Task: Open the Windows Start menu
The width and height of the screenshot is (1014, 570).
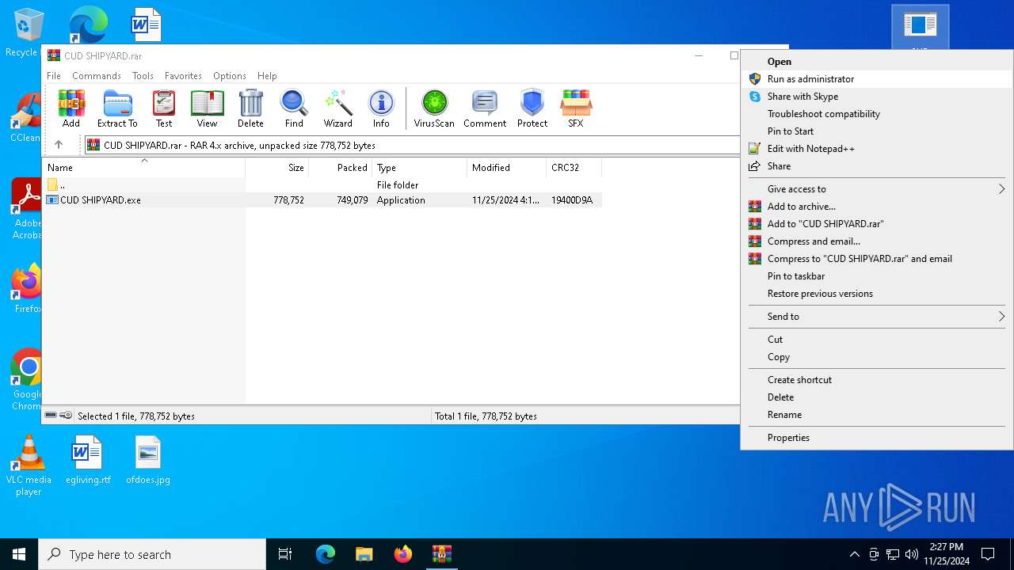Action: tap(19, 554)
